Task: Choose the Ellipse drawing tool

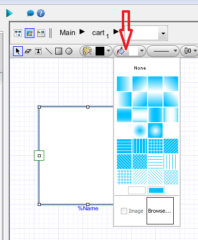Action: (69, 51)
